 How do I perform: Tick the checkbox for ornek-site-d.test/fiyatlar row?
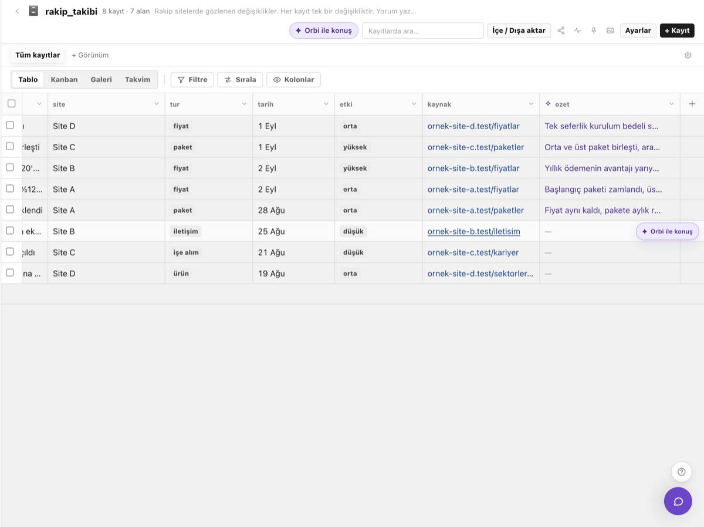(10, 126)
